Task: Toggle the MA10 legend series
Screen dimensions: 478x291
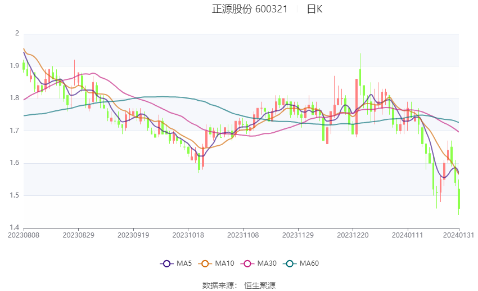Action: [x=216, y=263]
